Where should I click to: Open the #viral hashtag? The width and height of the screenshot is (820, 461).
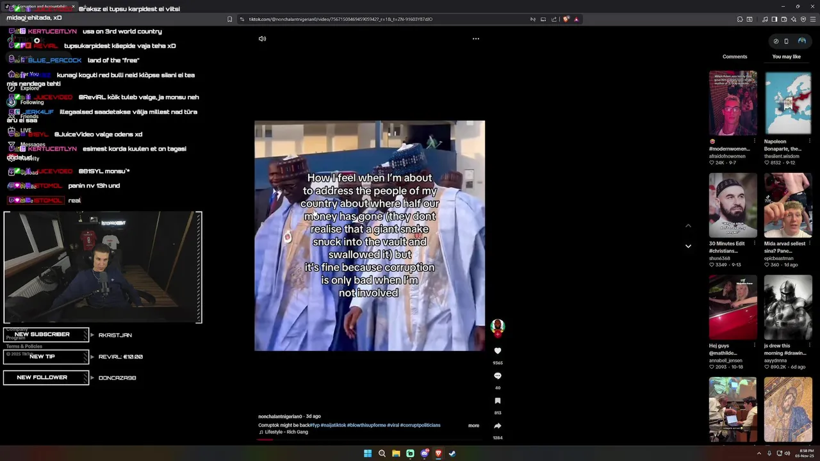[x=393, y=425]
